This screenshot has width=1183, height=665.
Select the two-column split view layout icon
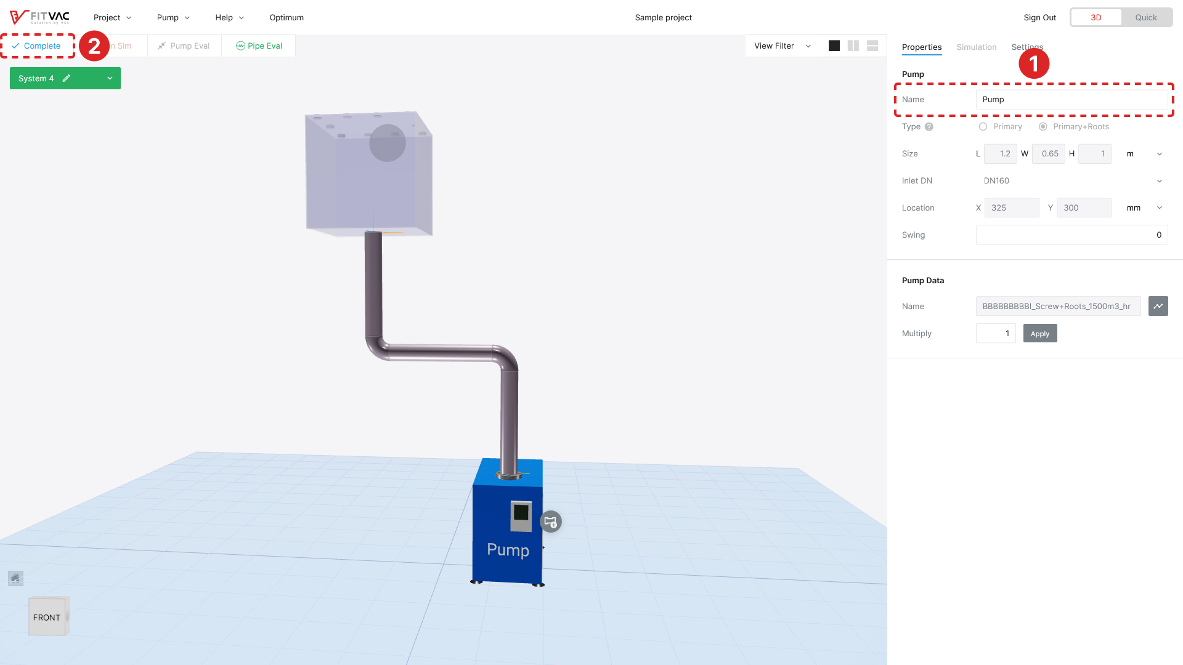853,46
